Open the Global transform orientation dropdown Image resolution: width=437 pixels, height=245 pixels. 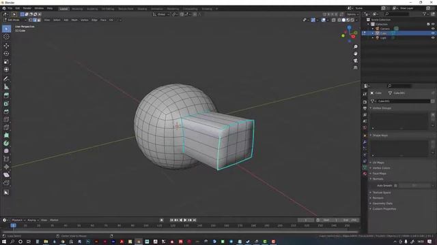(x=161, y=14)
